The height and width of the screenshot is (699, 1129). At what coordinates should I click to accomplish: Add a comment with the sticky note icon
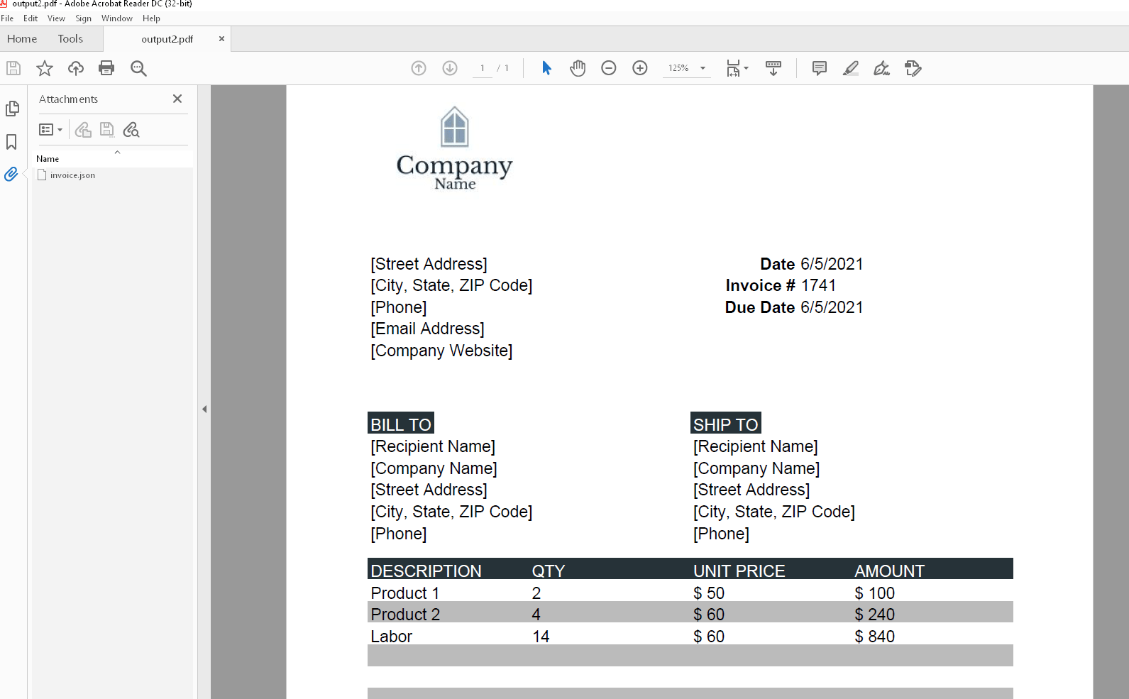tap(819, 68)
